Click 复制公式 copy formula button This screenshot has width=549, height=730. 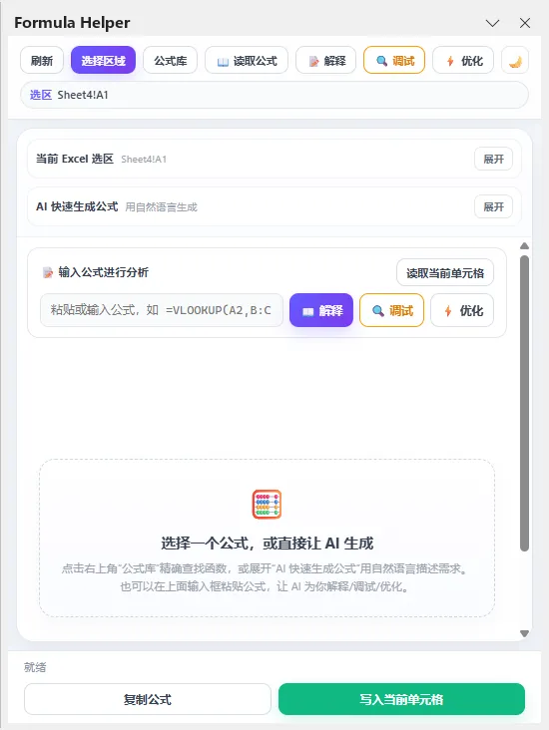point(148,699)
